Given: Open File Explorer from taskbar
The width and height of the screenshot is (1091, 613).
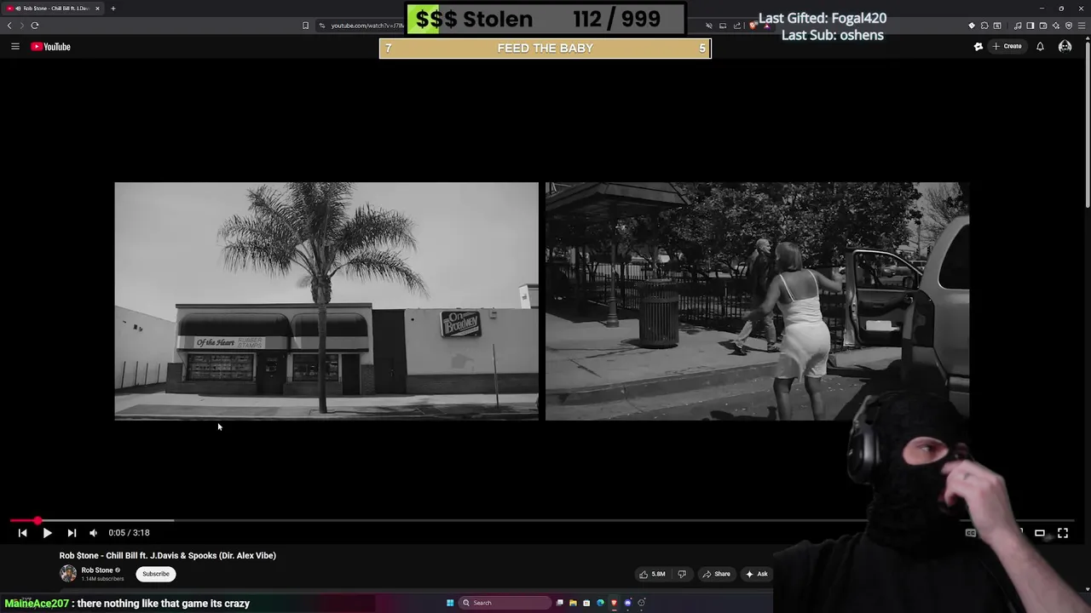Looking at the screenshot, I should point(573,603).
